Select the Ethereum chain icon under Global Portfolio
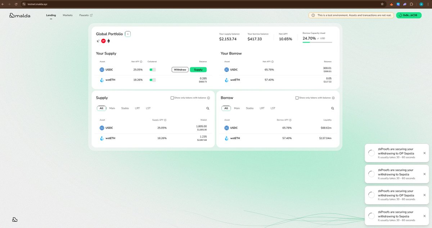 109,41
